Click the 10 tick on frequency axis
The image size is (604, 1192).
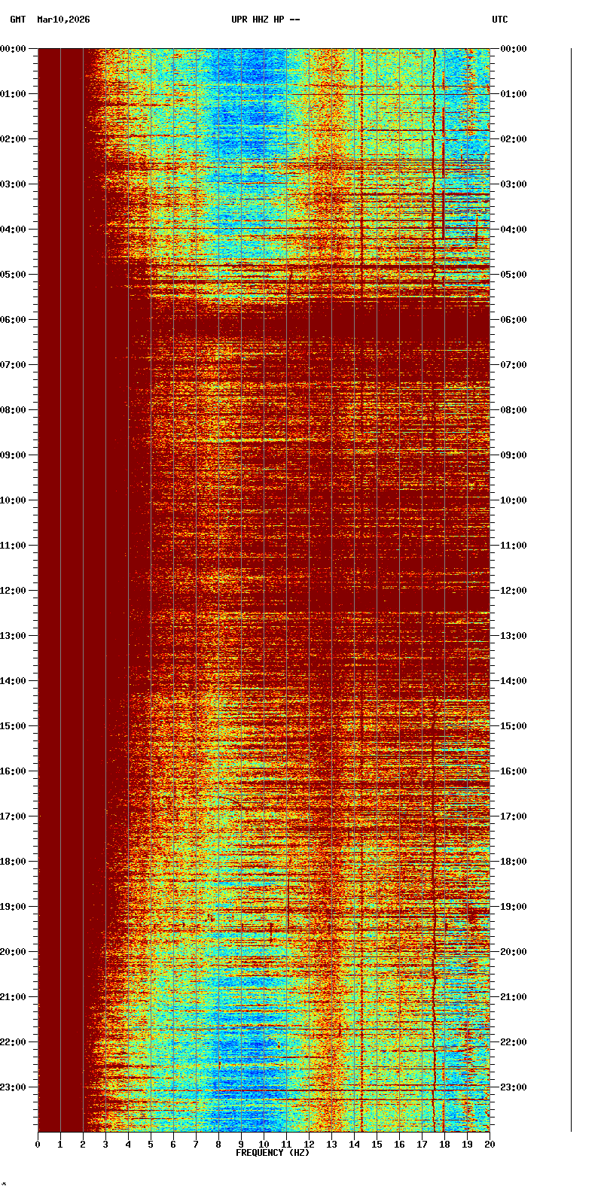(264, 1145)
